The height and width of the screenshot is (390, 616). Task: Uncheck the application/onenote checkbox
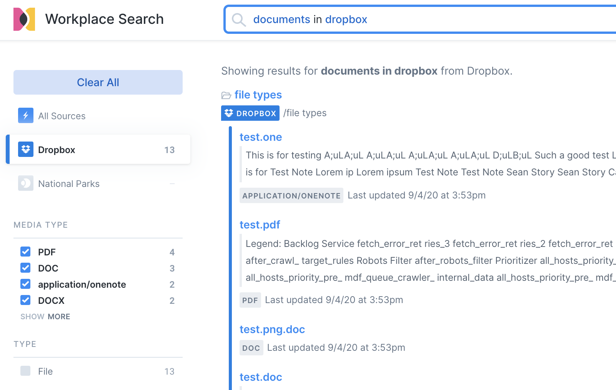(25, 284)
